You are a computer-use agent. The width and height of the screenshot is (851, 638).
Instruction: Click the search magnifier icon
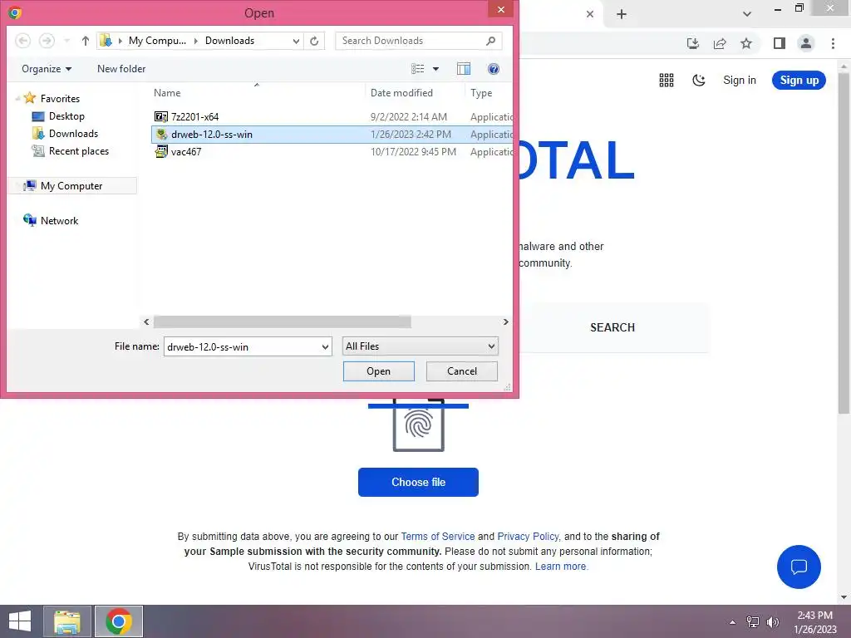pyautogui.click(x=490, y=41)
